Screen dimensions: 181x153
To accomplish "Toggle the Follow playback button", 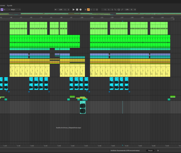I will click(x=56, y=9).
